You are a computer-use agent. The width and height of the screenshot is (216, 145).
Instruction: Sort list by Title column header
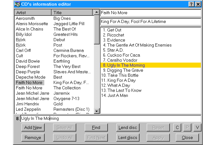pos(72,13)
